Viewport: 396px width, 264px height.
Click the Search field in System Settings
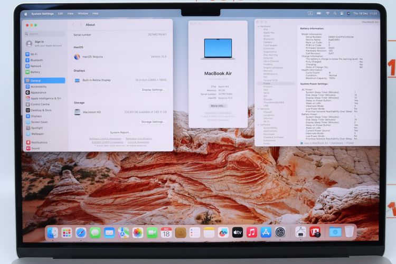tap(45, 34)
